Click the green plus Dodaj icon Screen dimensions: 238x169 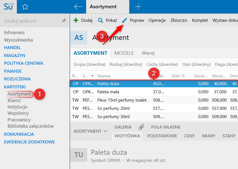76,20
